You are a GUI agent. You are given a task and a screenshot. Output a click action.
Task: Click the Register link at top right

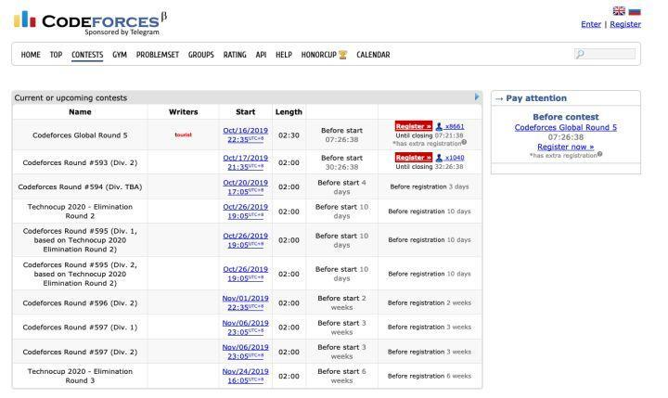625,24
